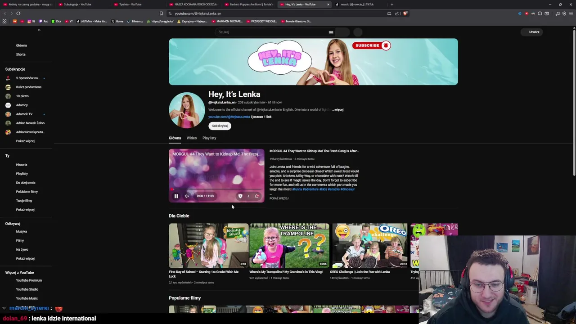Close the Hey, It's Lenka browser tab
The width and height of the screenshot is (576, 324).
328,4
